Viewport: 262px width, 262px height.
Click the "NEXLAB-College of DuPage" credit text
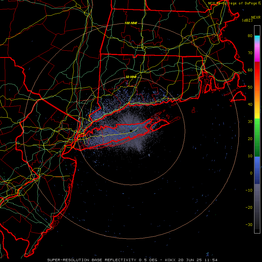232,3
